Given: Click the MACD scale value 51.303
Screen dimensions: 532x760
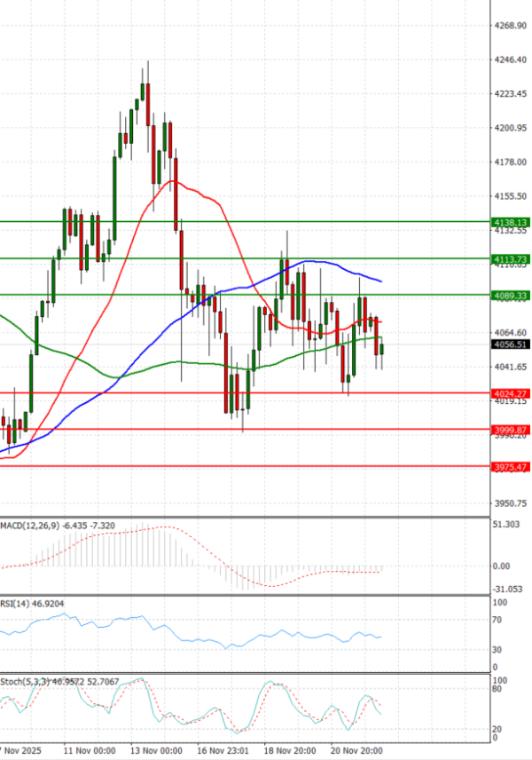Looking at the screenshot, I should [507, 525].
